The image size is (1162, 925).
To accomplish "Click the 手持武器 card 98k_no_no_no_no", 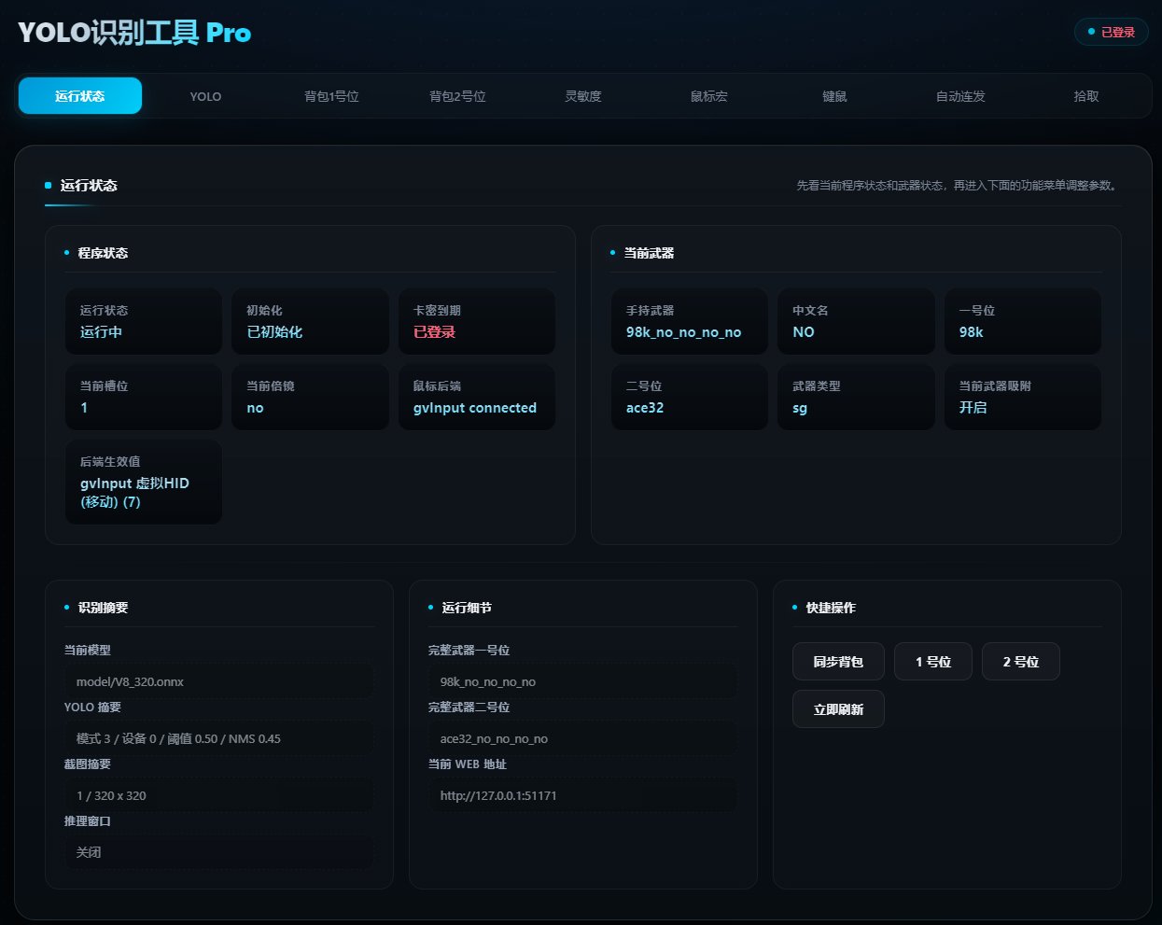I will 690,321.
